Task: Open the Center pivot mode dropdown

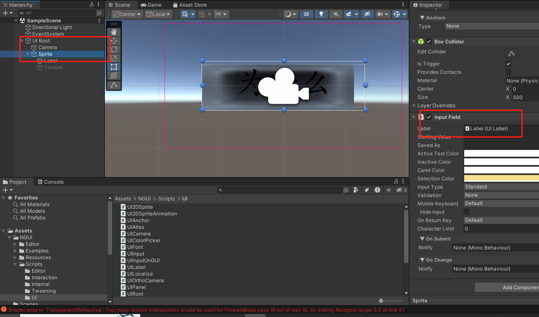Action: click(x=127, y=14)
